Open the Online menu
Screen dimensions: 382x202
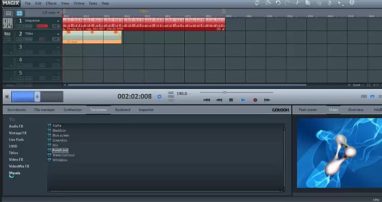[x=79, y=3]
